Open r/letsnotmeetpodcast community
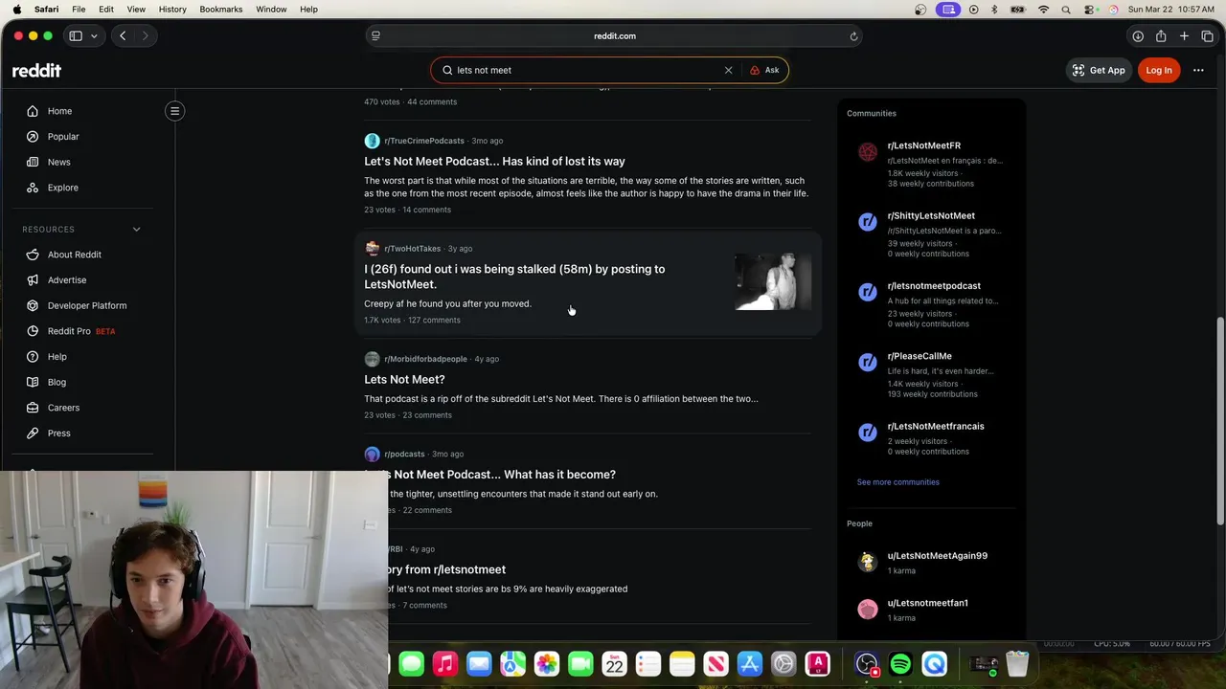This screenshot has height=689, width=1226. pyautogui.click(x=934, y=285)
